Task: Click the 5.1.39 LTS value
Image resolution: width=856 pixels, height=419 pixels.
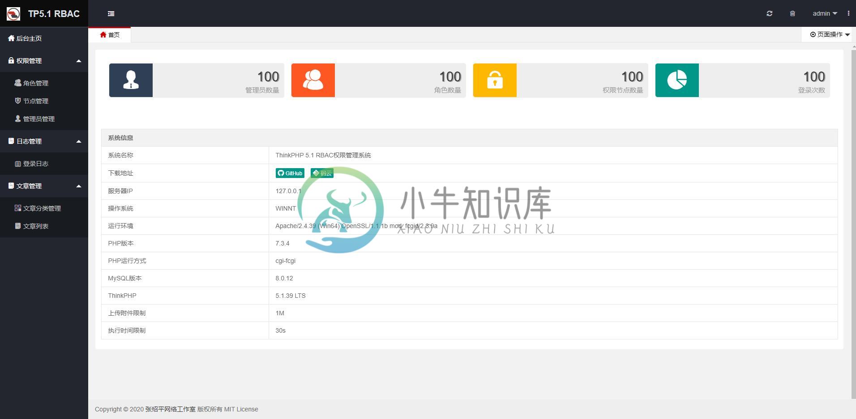Action: pyautogui.click(x=291, y=296)
